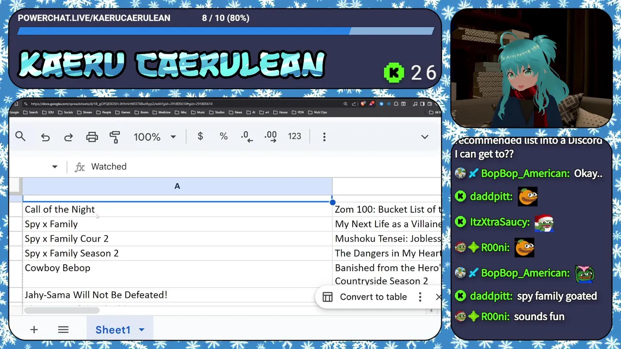The width and height of the screenshot is (621, 349).
Task: Open the Search bookmarks folder
Action: coord(30,112)
